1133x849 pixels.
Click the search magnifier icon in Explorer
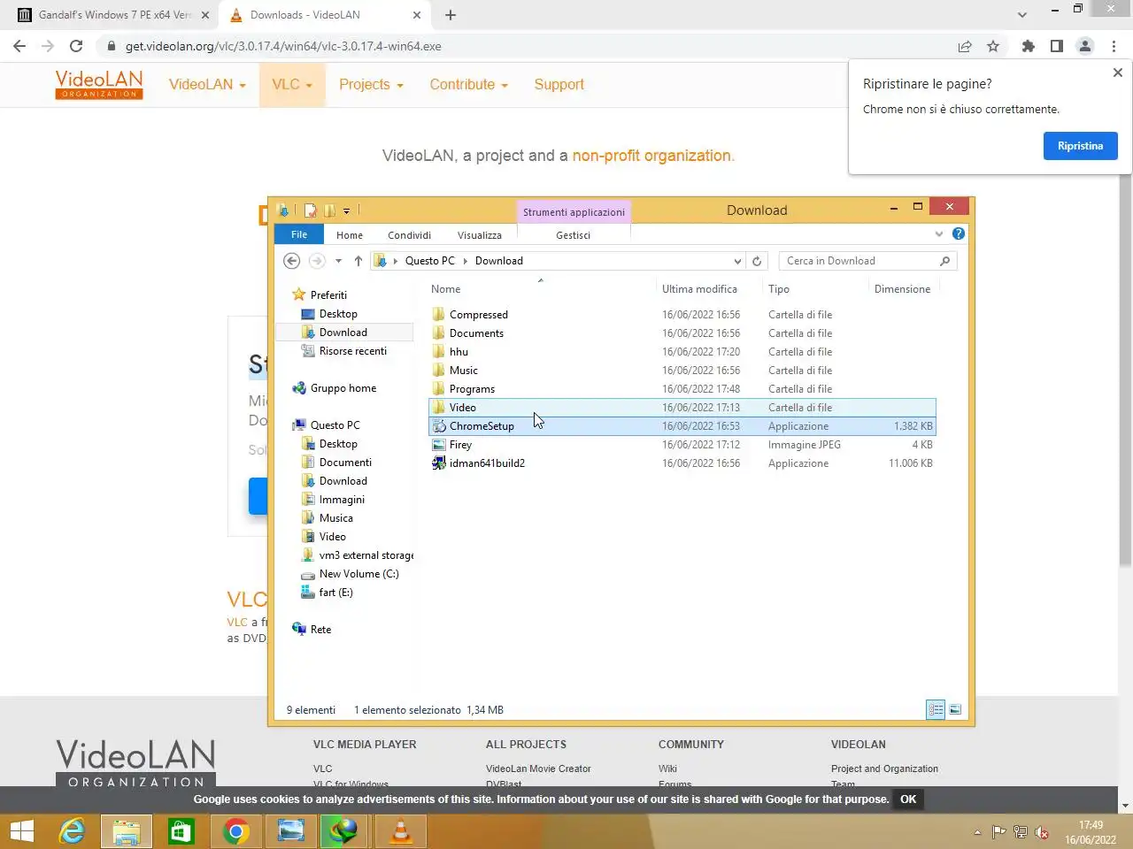(x=944, y=261)
